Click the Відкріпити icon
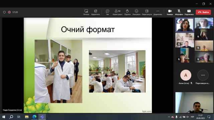Viewport: 214px width, 120px height. pyautogui.click(x=96, y=12)
